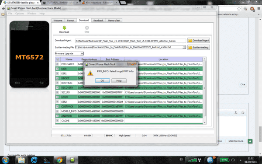The height and width of the screenshot is (164, 262).
Task: Uncheck the PRELOADER checkbox
Action: [57, 64]
